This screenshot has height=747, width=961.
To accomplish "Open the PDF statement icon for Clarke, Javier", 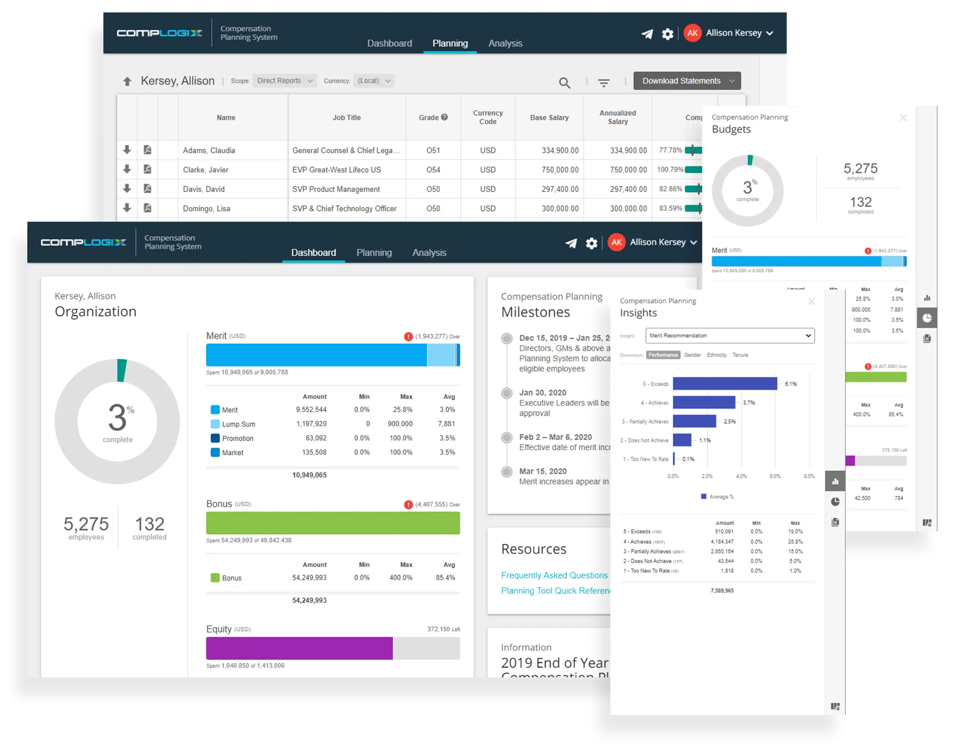I will click(147, 169).
